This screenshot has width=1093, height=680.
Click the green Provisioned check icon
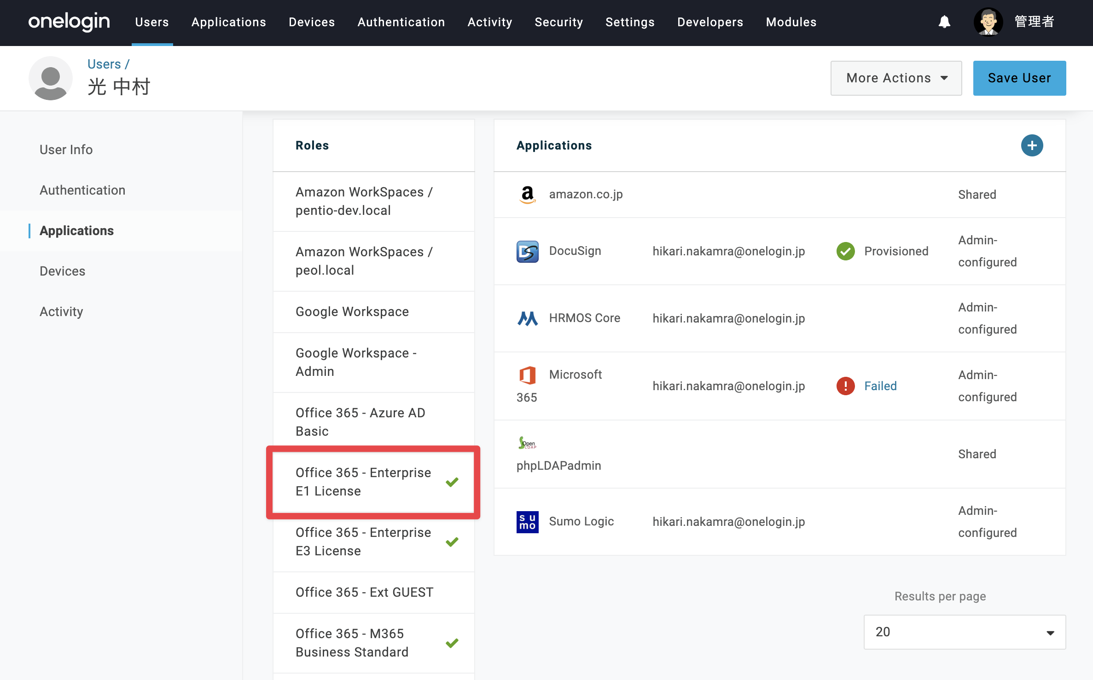845,251
